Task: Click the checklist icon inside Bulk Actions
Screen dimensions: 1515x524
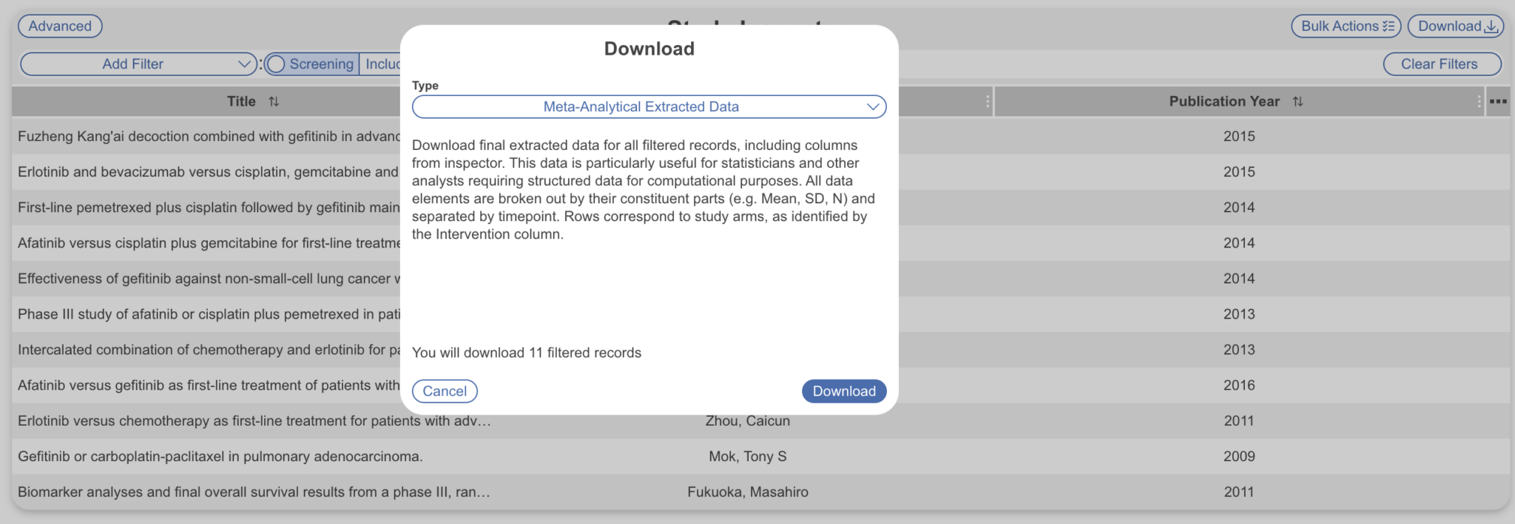Action: [1387, 25]
